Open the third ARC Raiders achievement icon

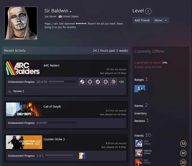[98, 82]
